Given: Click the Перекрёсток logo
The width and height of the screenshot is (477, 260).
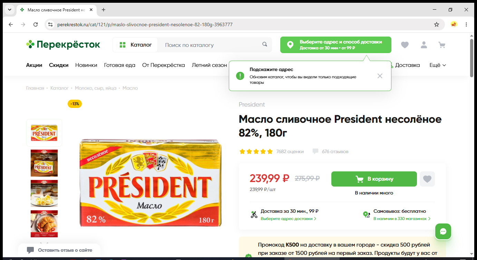Looking at the screenshot, I should click(63, 44).
